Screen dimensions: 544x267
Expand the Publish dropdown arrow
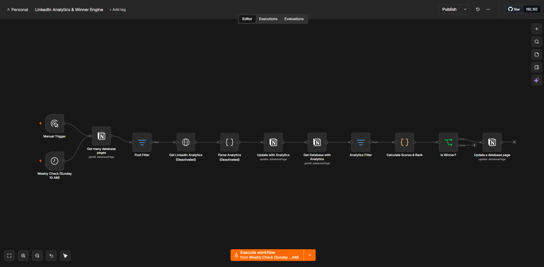coord(465,9)
